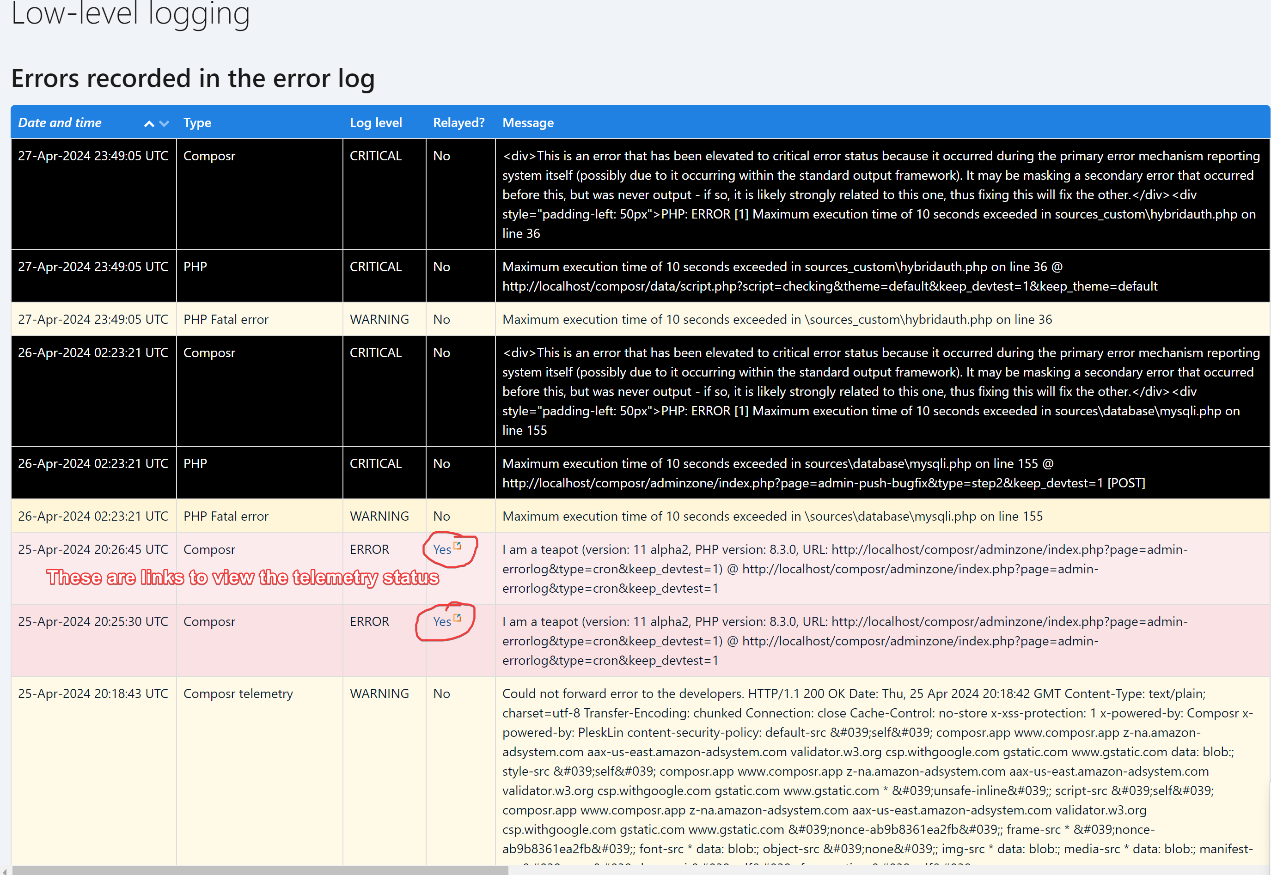
Task: Select hybridauth.php line 36 message in WARNING row
Action: coord(777,320)
